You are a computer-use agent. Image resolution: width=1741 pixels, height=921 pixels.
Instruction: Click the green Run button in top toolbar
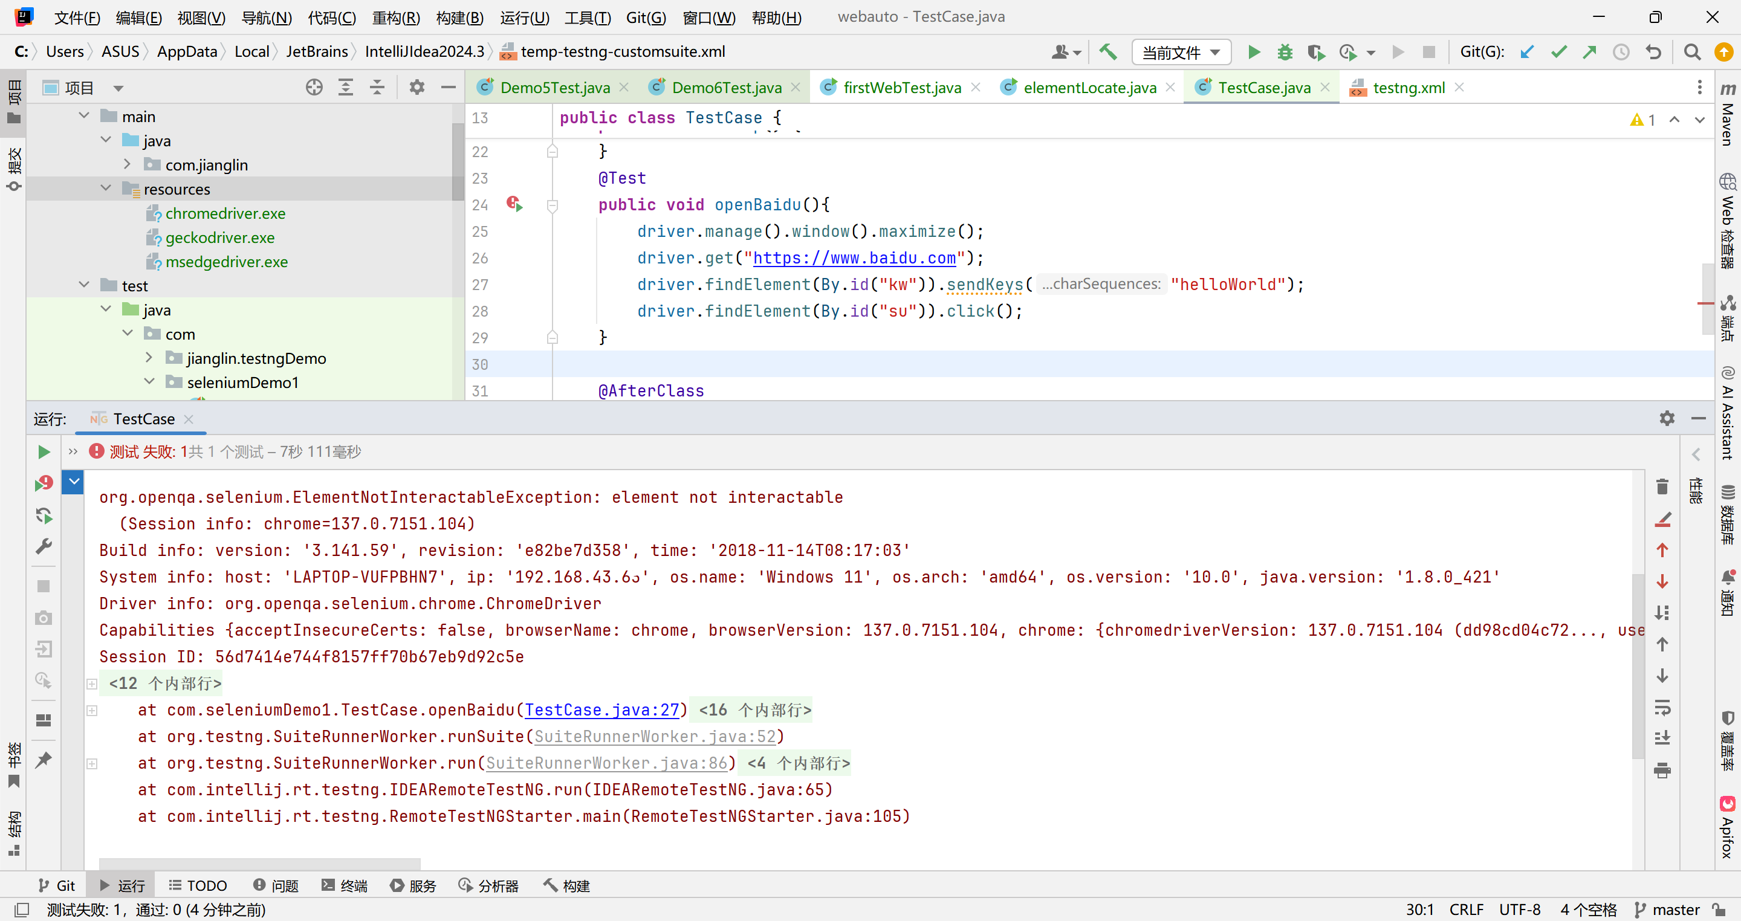click(1253, 52)
